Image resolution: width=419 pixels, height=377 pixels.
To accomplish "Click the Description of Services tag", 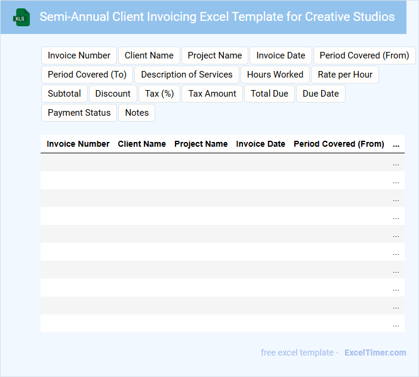I will coord(187,75).
